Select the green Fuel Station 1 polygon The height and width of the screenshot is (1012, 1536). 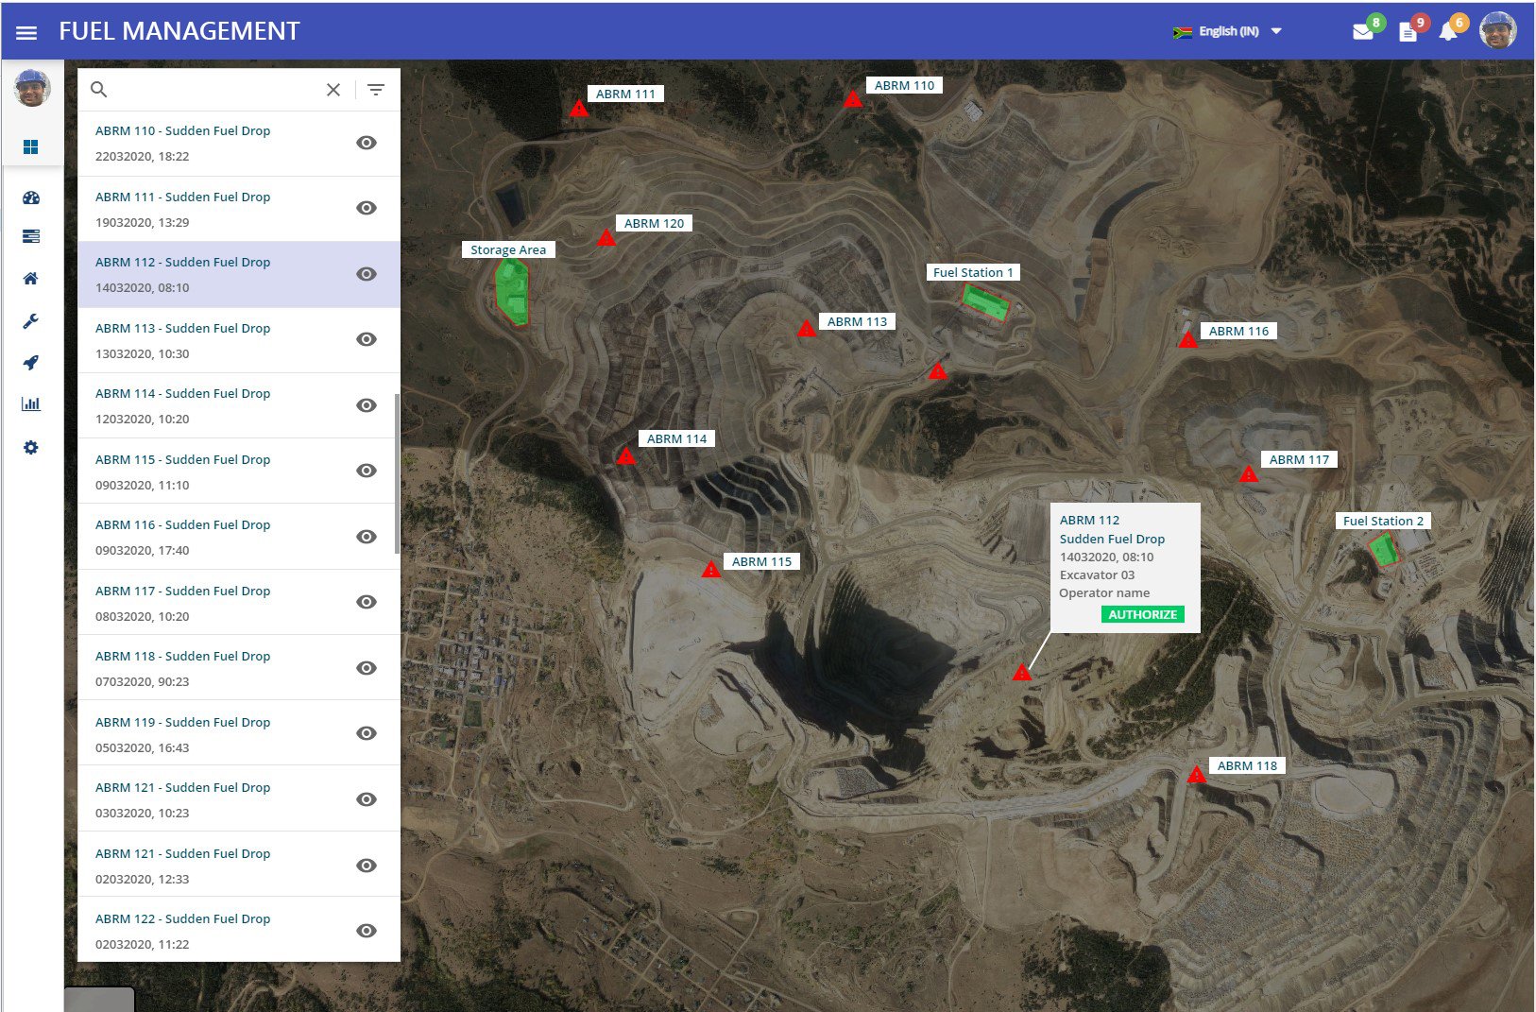click(x=985, y=302)
